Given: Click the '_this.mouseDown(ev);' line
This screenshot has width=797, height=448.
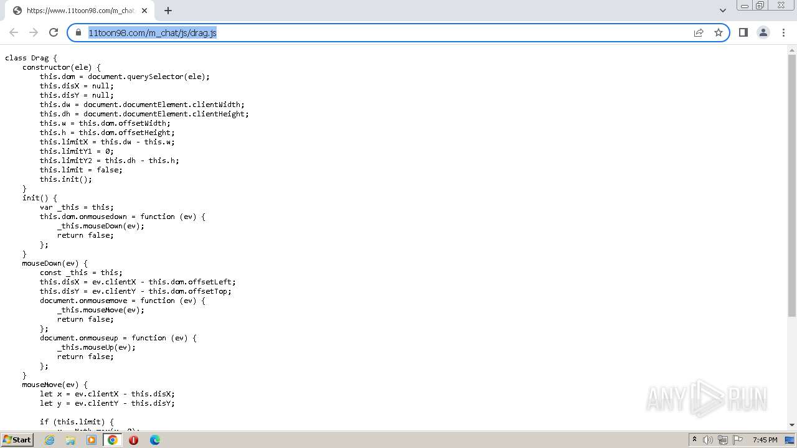Looking at the screenshot, I should (101, 226).
